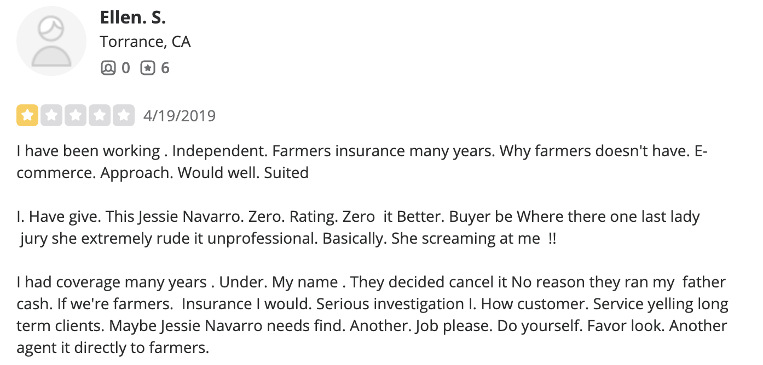This screenshot has height=365, width=763.
Task: Open the Ellen. S. reviewer name
Action: [x=132, y=17]
